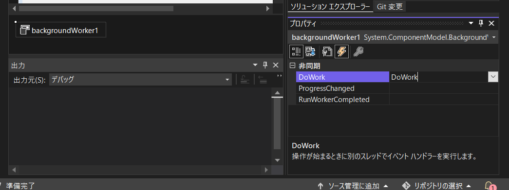
Task: Switch to ソリューション エクスプローラー tab
Action: coord(330,7)
